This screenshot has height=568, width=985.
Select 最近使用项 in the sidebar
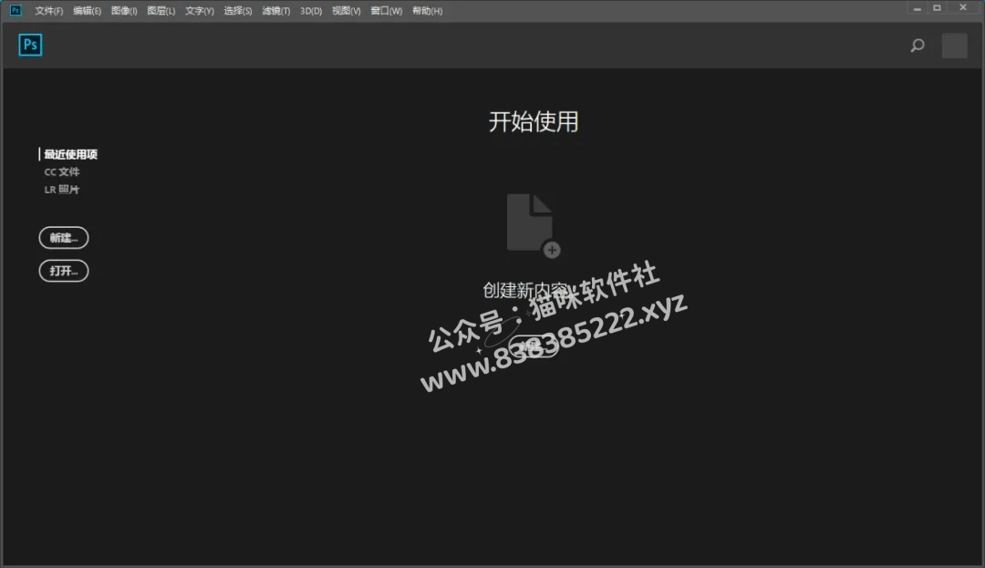70,154
